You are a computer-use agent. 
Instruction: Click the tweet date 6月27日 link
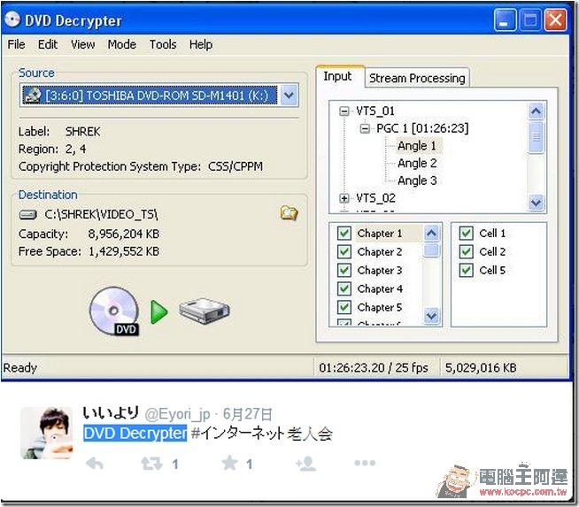pyautogui.click(x=247, y=414)
